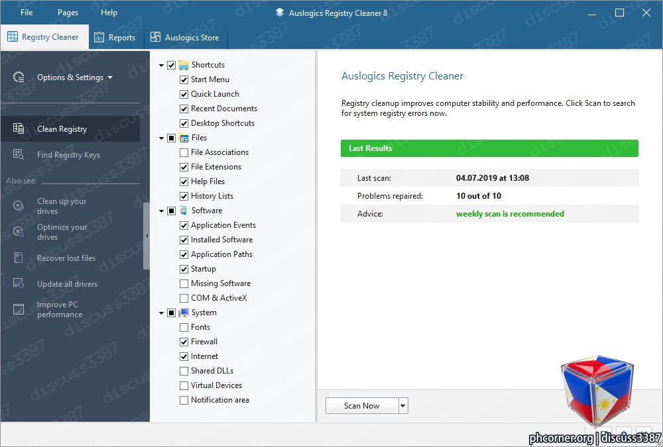Toggle the Files group checkbox
This screenshot has height=447, width=663.
click(171, 138)
